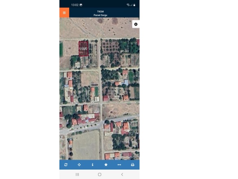The image size is (238, 179).
Task: Tap the large empty field at bottom of map
Action: [x=86, y=145]
